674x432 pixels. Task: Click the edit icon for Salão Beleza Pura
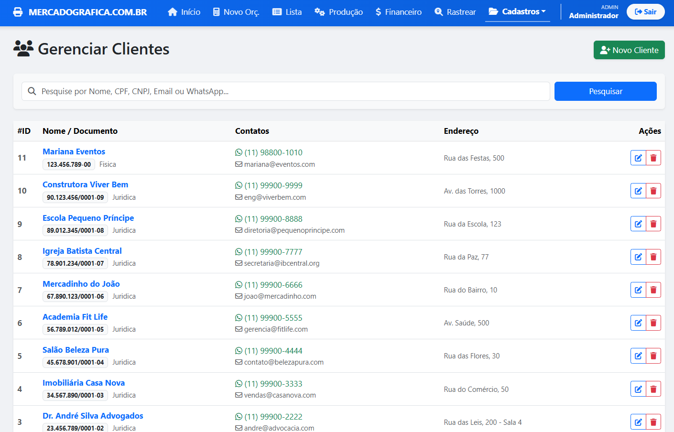click(x=638, y=356)
